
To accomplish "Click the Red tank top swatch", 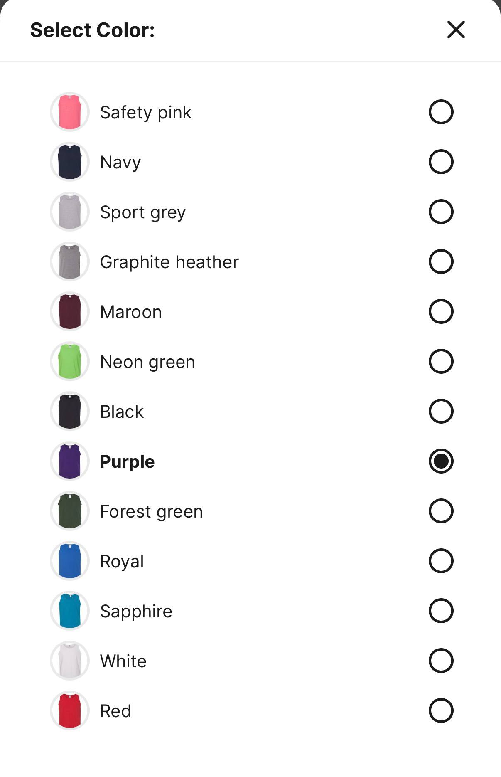I will pos(70,710).
